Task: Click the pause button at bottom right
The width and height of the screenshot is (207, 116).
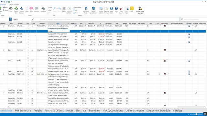Action: [x=205, y=114]
